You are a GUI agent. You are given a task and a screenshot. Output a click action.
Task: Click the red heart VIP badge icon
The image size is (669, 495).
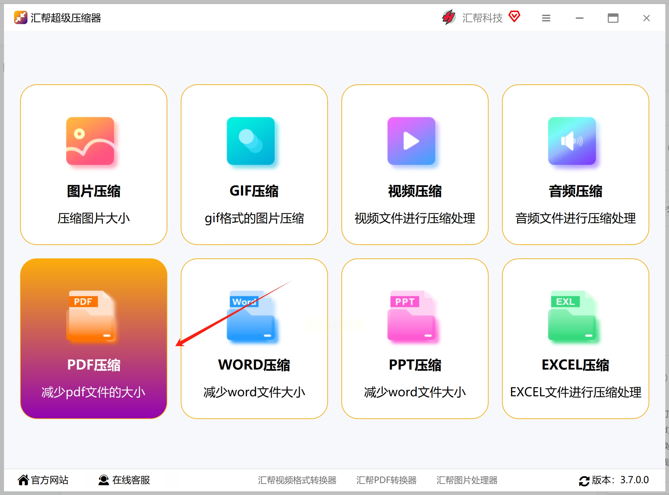514,16
